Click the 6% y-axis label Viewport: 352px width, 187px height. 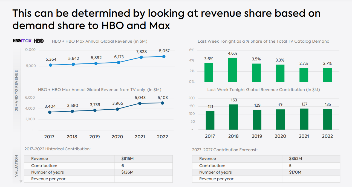coord(192,50)
